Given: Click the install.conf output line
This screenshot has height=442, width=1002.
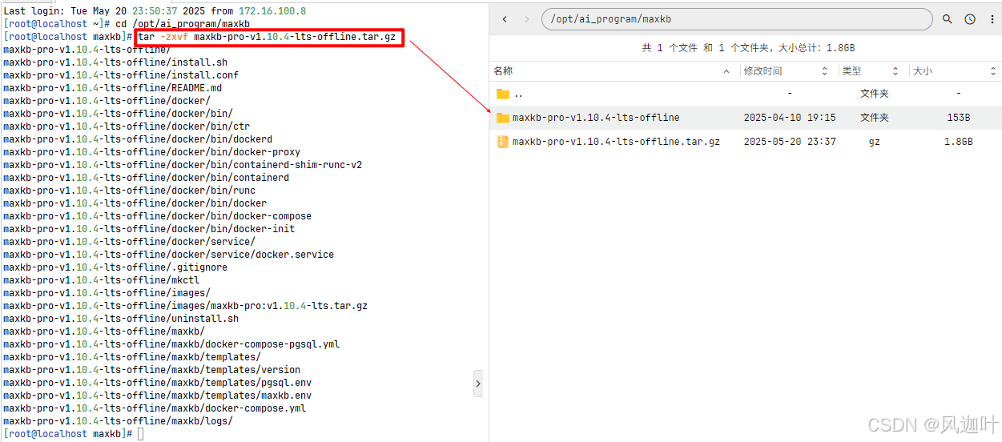Looking at the screenshot, I should point(121,75).
